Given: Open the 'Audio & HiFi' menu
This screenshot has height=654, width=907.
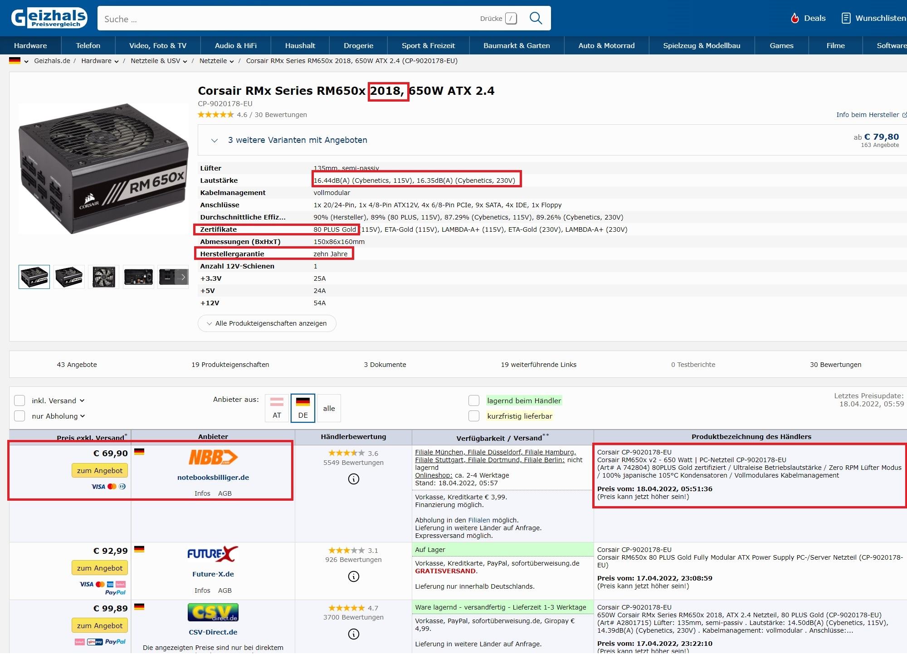Looking at the screenshot, I should [235, 45].
